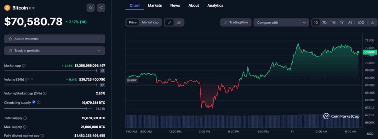Click Add to watchlist button
The height and width of the screenshot is (139, 378).
coord(54,39)
